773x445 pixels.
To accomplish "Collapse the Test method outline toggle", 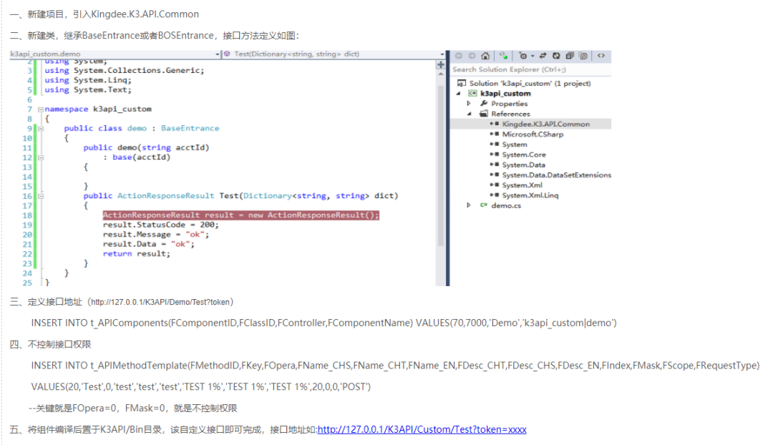I will (41, 196).
